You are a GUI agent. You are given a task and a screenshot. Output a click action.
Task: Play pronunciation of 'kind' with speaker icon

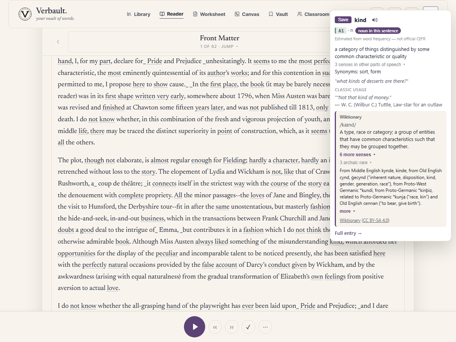point(375,20)
